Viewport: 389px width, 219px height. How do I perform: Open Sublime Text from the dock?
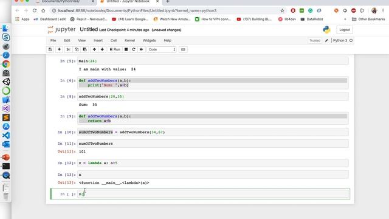click(x=6, y=117)
